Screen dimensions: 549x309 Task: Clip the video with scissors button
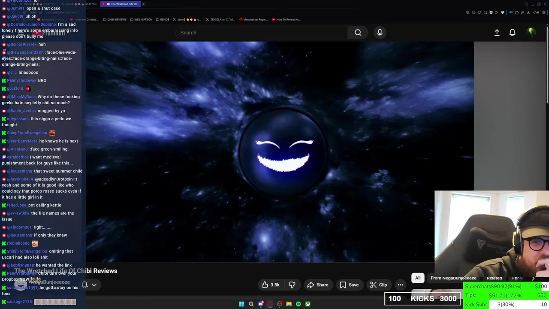(379, 285)
